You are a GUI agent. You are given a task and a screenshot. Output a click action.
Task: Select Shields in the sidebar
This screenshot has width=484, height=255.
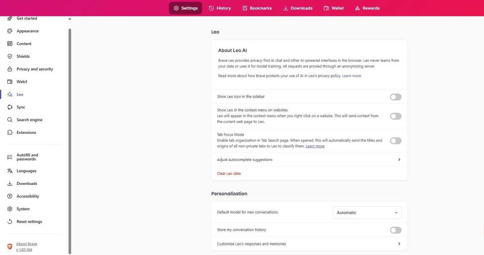[x=23, y=56]
